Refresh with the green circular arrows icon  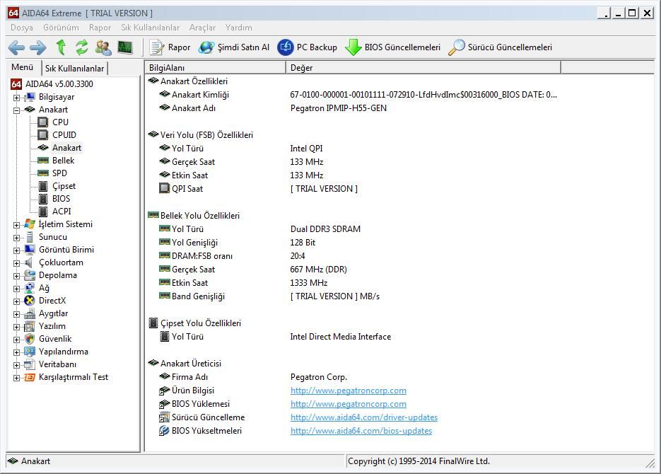pyautogui.click(x=82, y=47)
